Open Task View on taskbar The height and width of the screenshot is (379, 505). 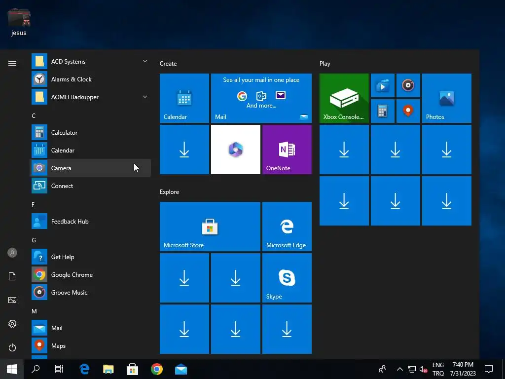(x=59, y=369)
